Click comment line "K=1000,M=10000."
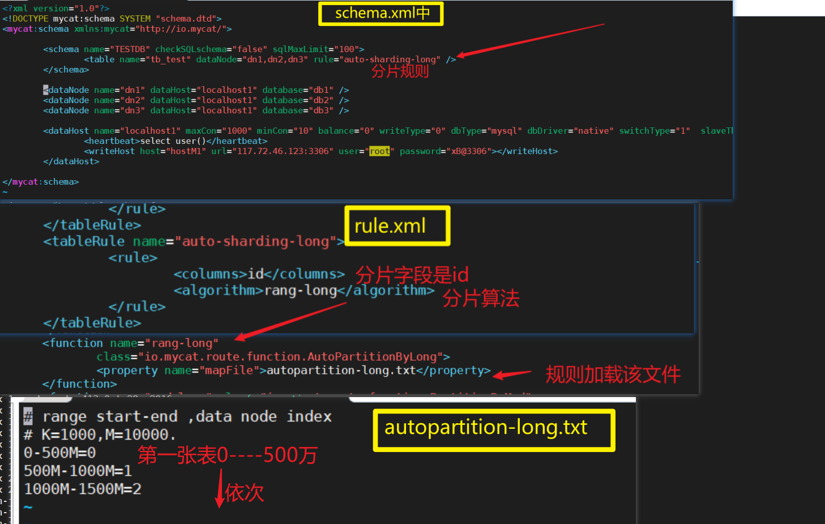The height and width of the screenshot is (524, 825). pos(108,435)
